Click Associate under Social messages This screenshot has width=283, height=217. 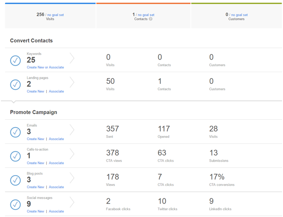(57, 211)
